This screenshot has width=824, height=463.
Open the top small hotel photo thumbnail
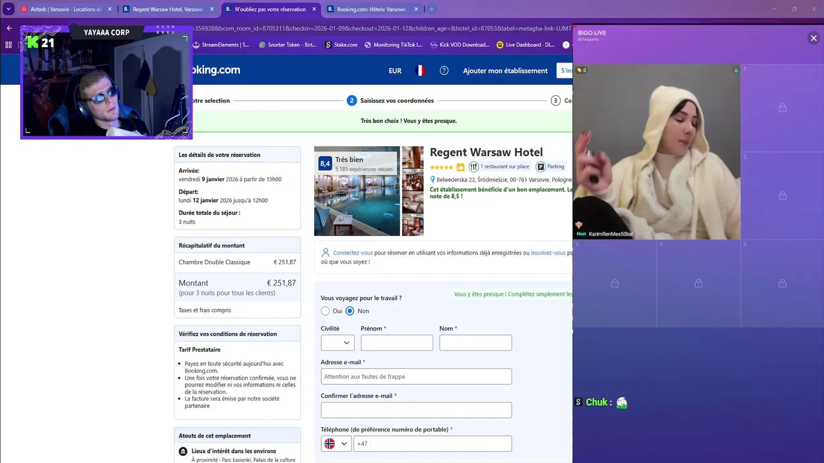(413, 158)
